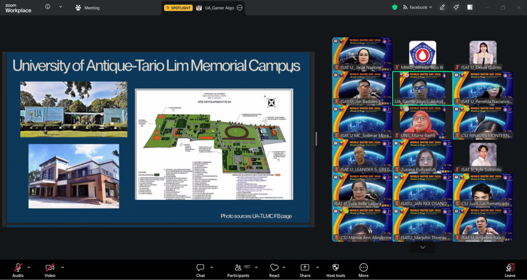Viewport: 527px width, 280px height.
Task: Open the More options menu
Action: pyautogui.click(x=363, y=268)
